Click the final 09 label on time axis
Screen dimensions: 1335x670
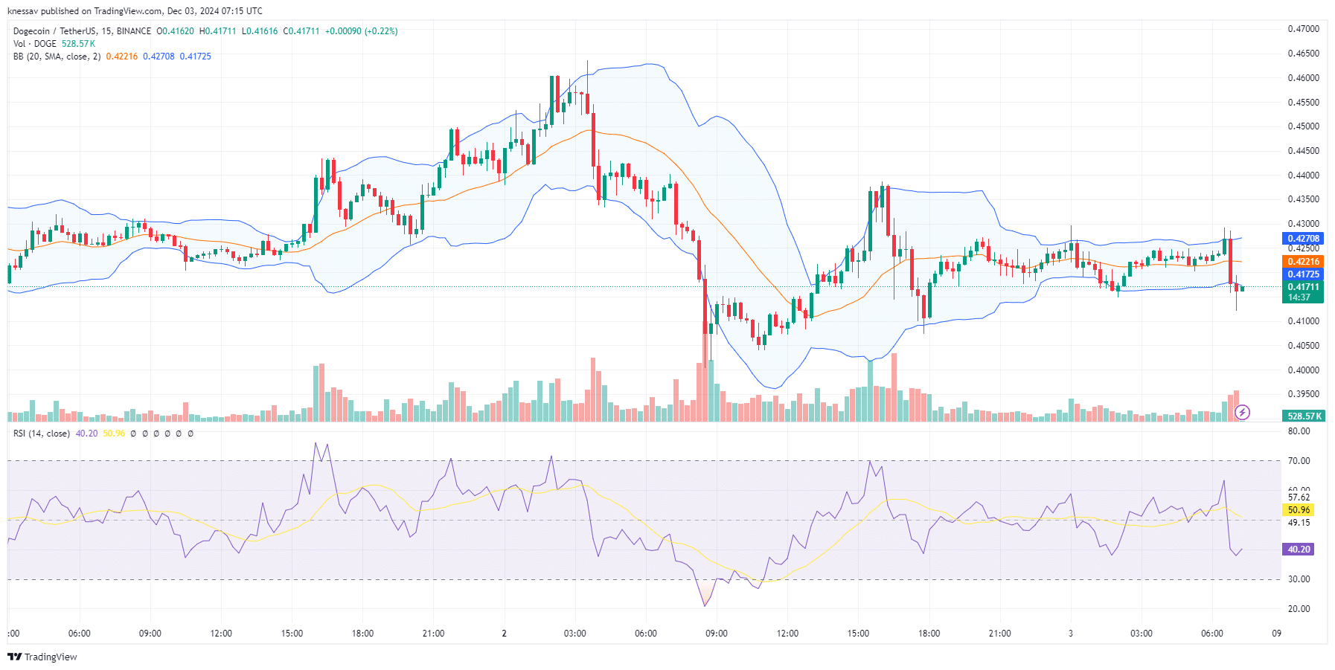tap(1276, 634)
